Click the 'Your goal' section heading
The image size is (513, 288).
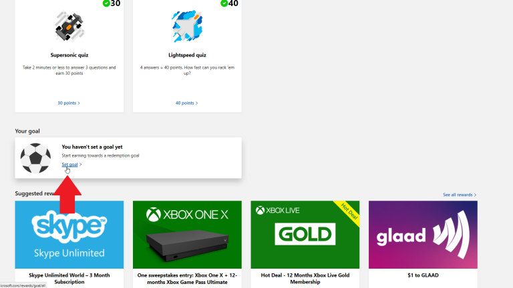point(27,131)
